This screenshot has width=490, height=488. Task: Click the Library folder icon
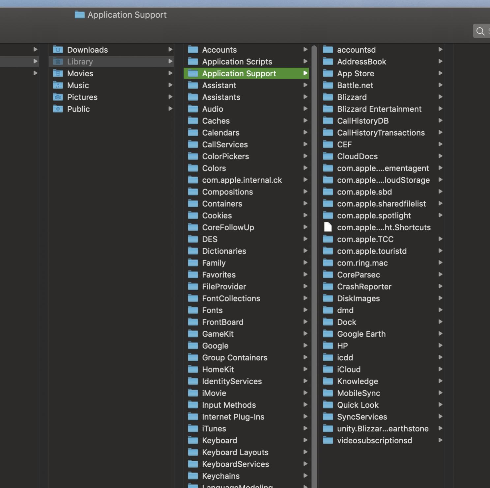pyautogui.click(x=58, y=62)
